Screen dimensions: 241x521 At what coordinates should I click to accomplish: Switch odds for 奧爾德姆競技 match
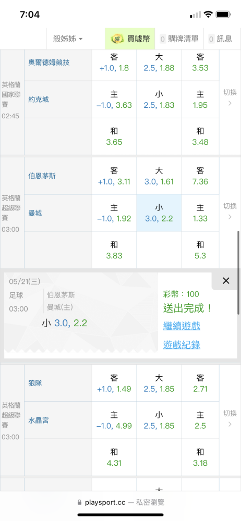(230, 97)
